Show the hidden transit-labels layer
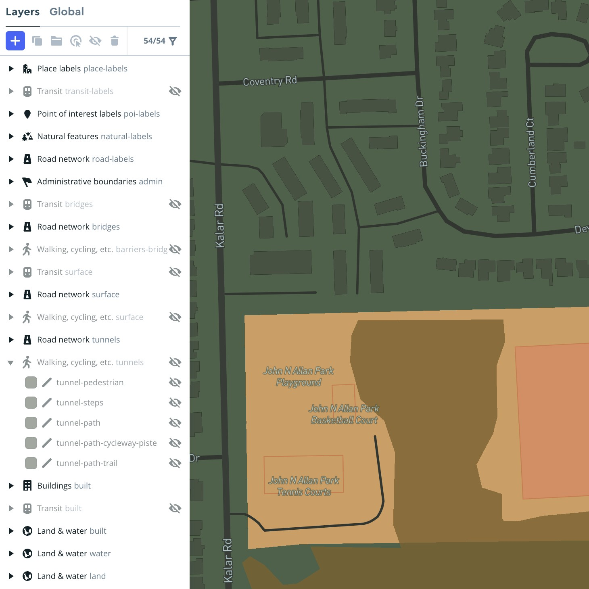This screenshot has height=589, width=589. [x=175, y=91]
